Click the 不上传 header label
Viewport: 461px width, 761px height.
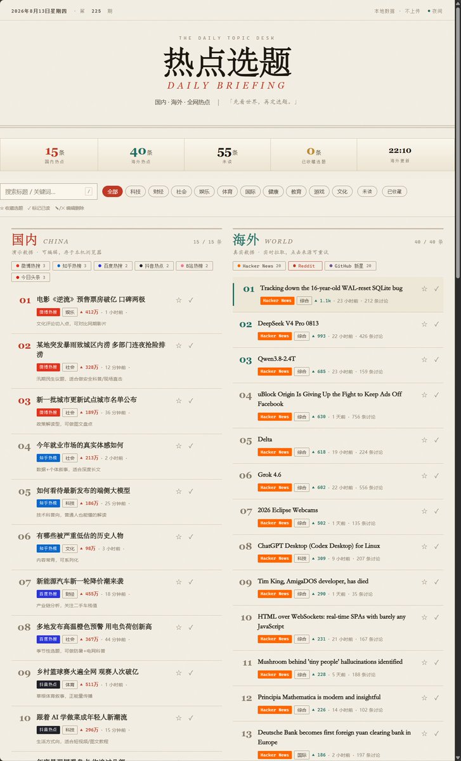point(412,11)
